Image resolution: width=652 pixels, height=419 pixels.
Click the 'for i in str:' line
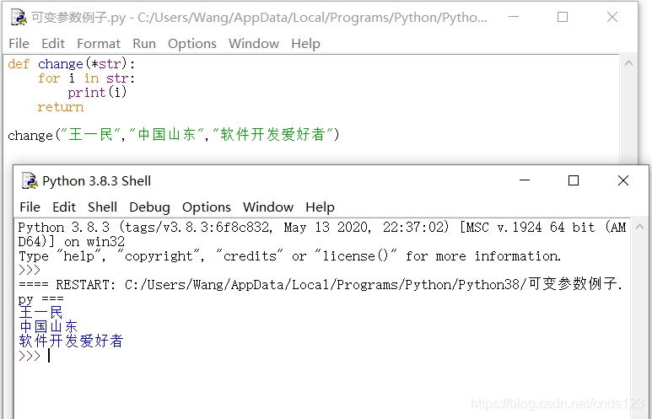(86, 78)
